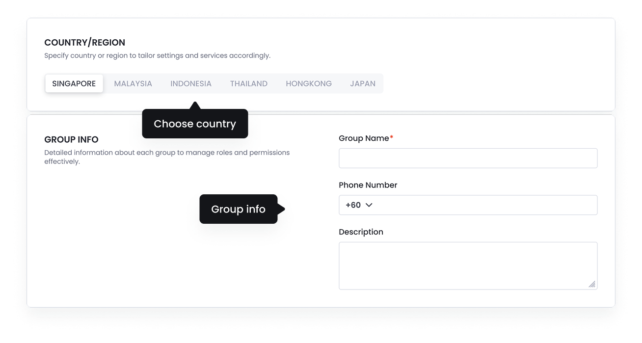The width and height of the screenshot is (642, 343).
Task: Click the Phone Number field
Action: point(468,205)
